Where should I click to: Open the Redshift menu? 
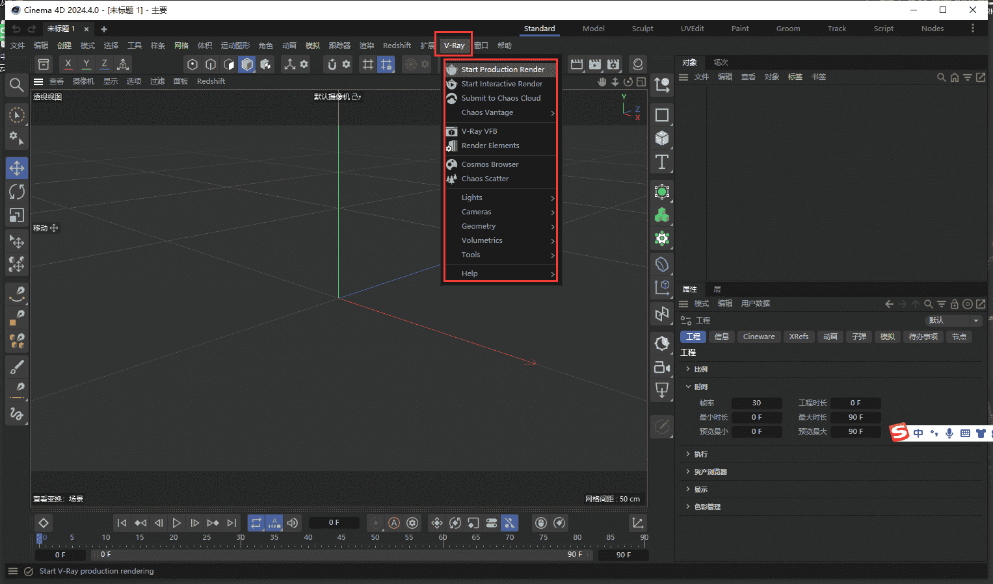[x=397, y=45]
